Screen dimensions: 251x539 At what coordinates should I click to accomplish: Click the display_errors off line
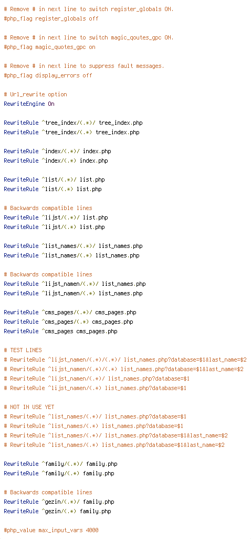pos(48,75)
